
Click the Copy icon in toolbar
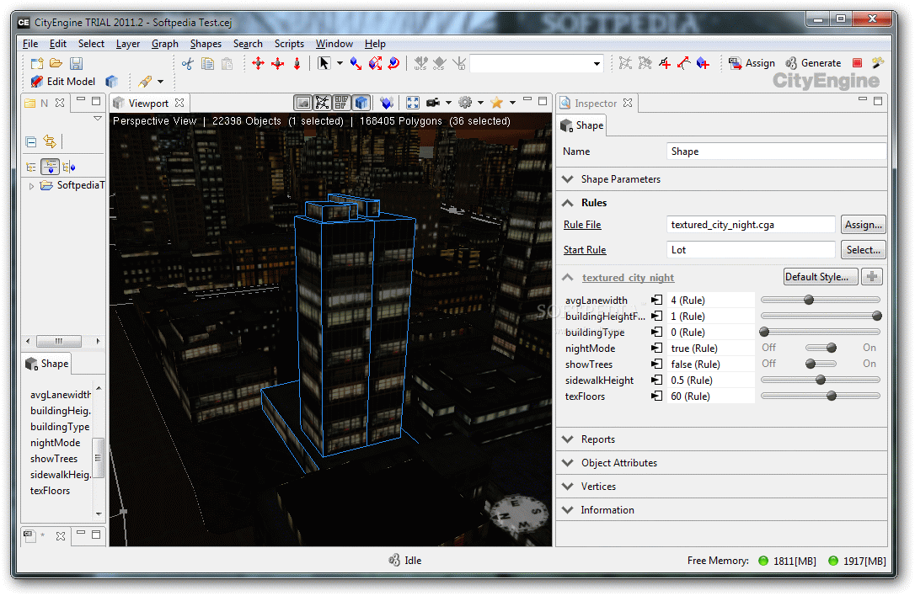[x=207, y=64]
